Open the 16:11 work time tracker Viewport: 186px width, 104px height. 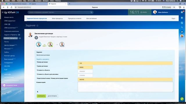coord(134,12)
